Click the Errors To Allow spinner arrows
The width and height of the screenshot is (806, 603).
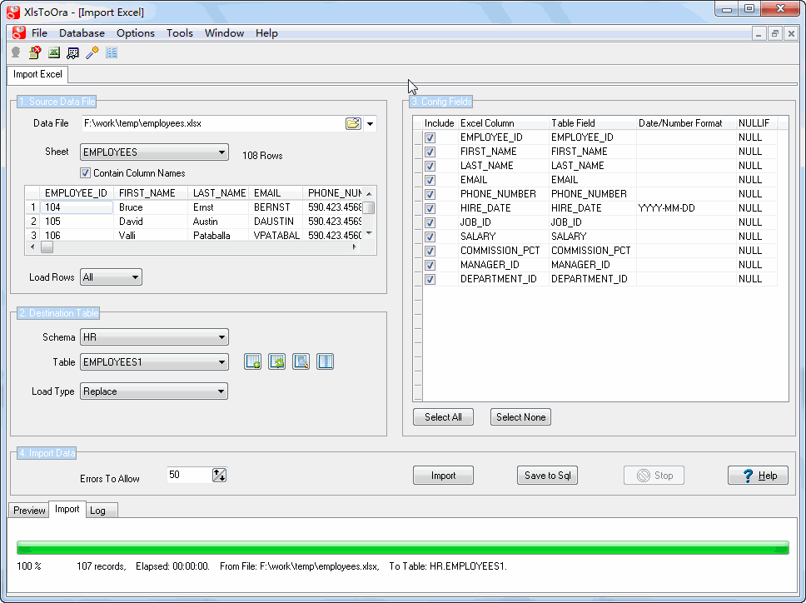tap(220, 475)
